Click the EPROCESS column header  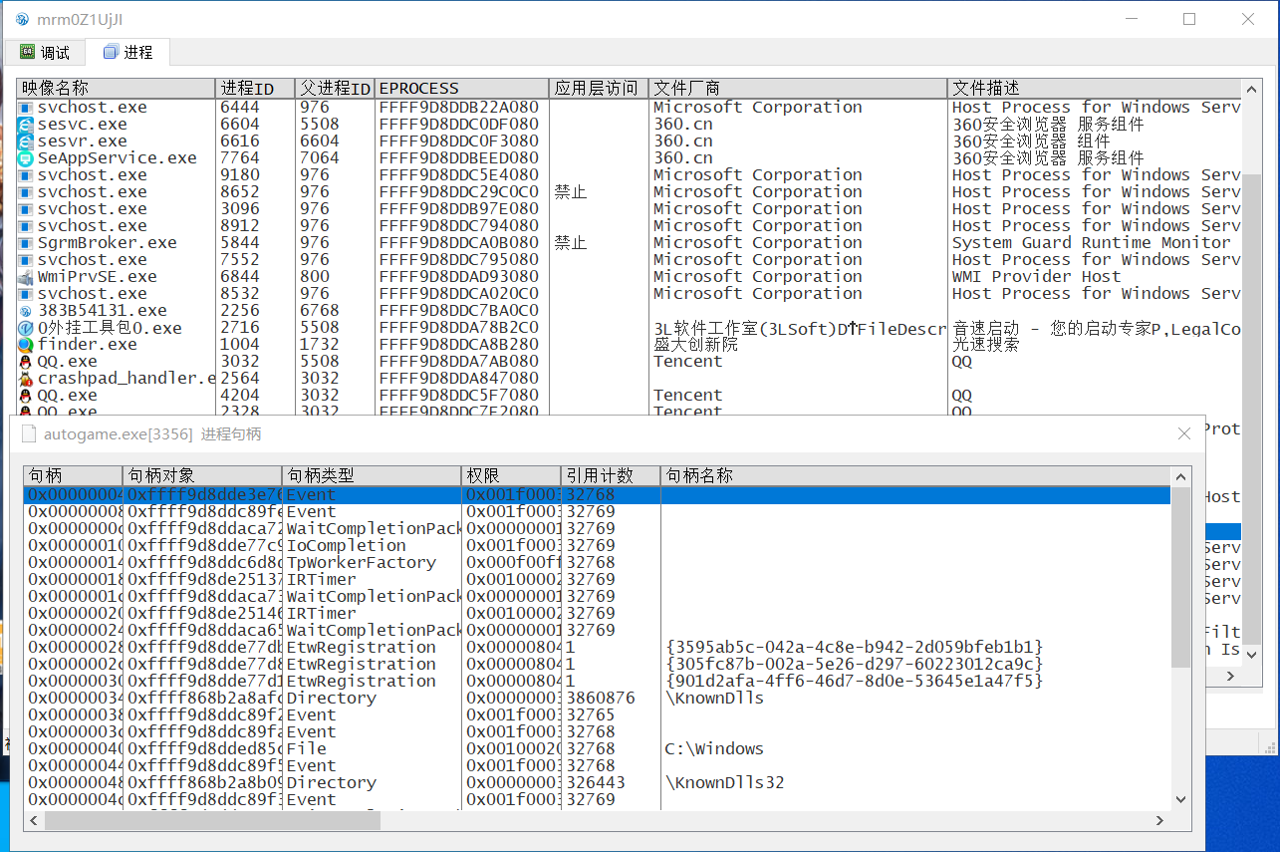461,89
